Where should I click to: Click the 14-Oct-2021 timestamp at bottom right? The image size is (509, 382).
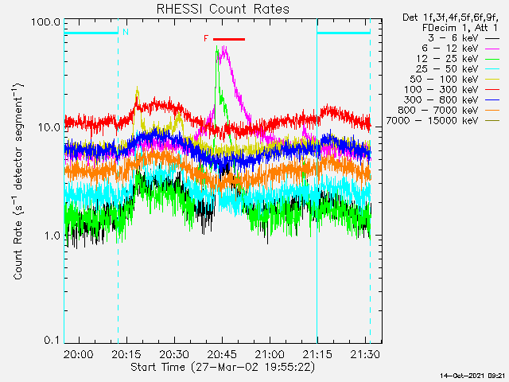click(x=472, y=376)
